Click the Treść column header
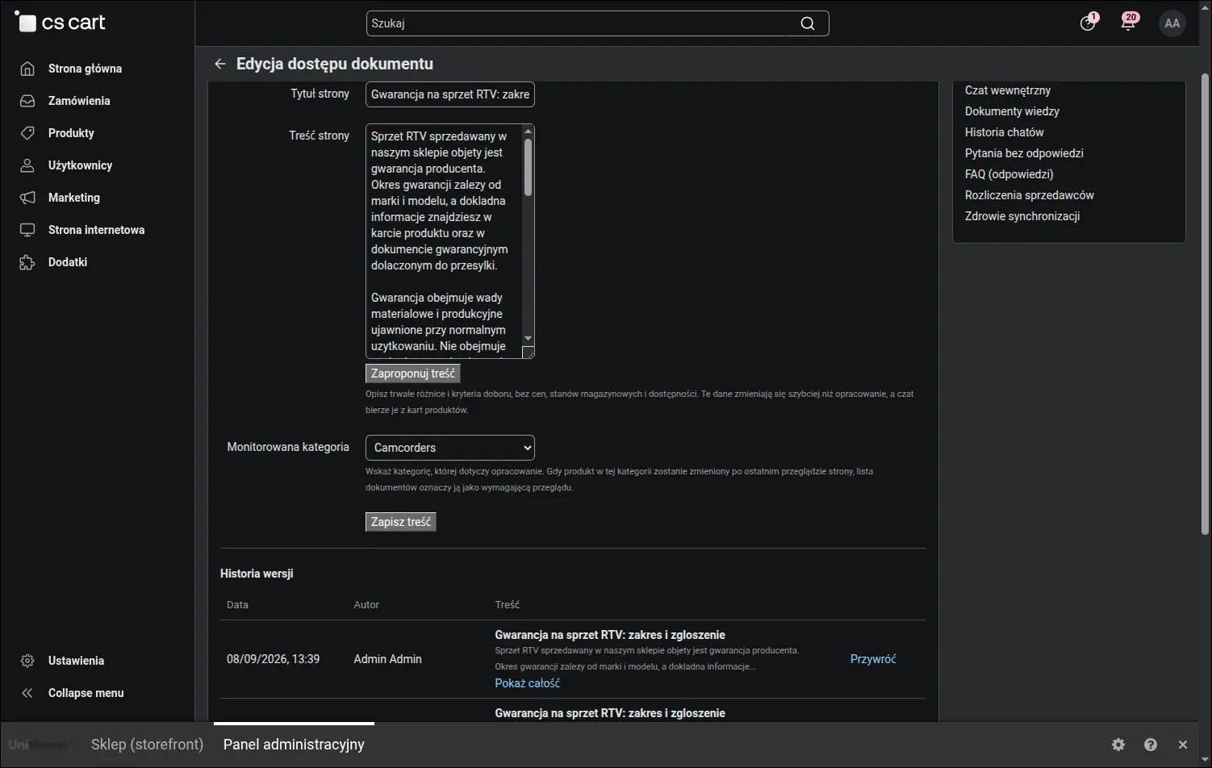This screenshot has width=1212, height=768. click(507, 604)
